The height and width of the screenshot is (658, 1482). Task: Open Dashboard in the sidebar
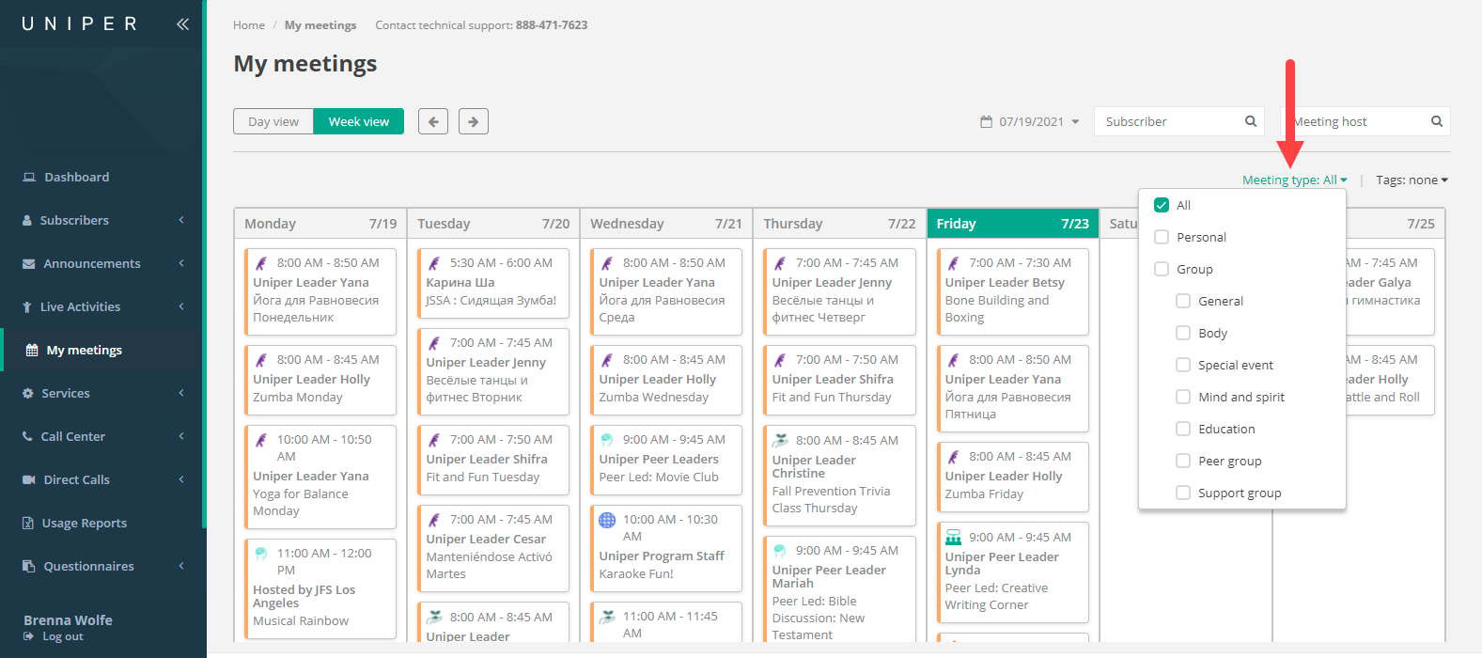pyautogui.click(x=76, y=177)
